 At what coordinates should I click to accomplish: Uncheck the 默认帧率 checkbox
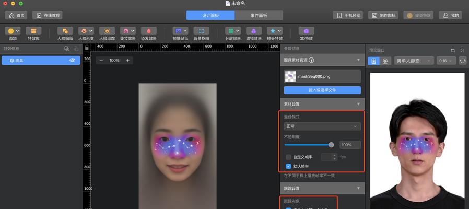click(288, 166)
